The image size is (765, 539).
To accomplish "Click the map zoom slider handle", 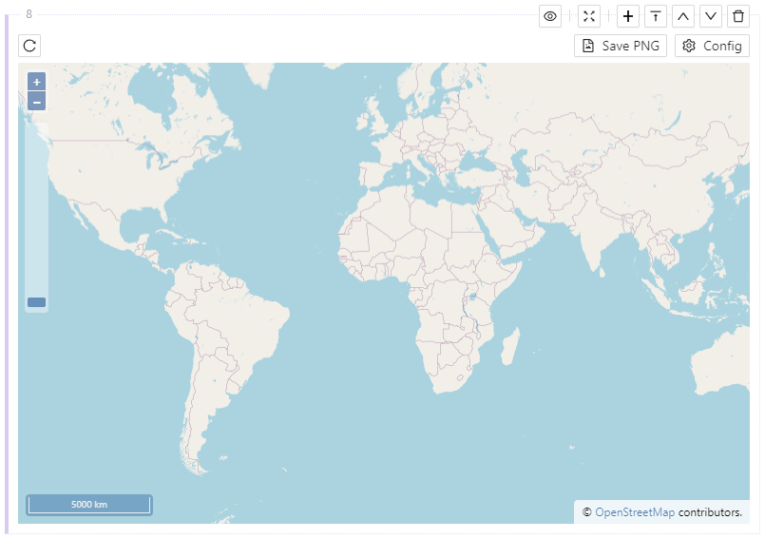I will pyautogui.click(x=37, y=302).
